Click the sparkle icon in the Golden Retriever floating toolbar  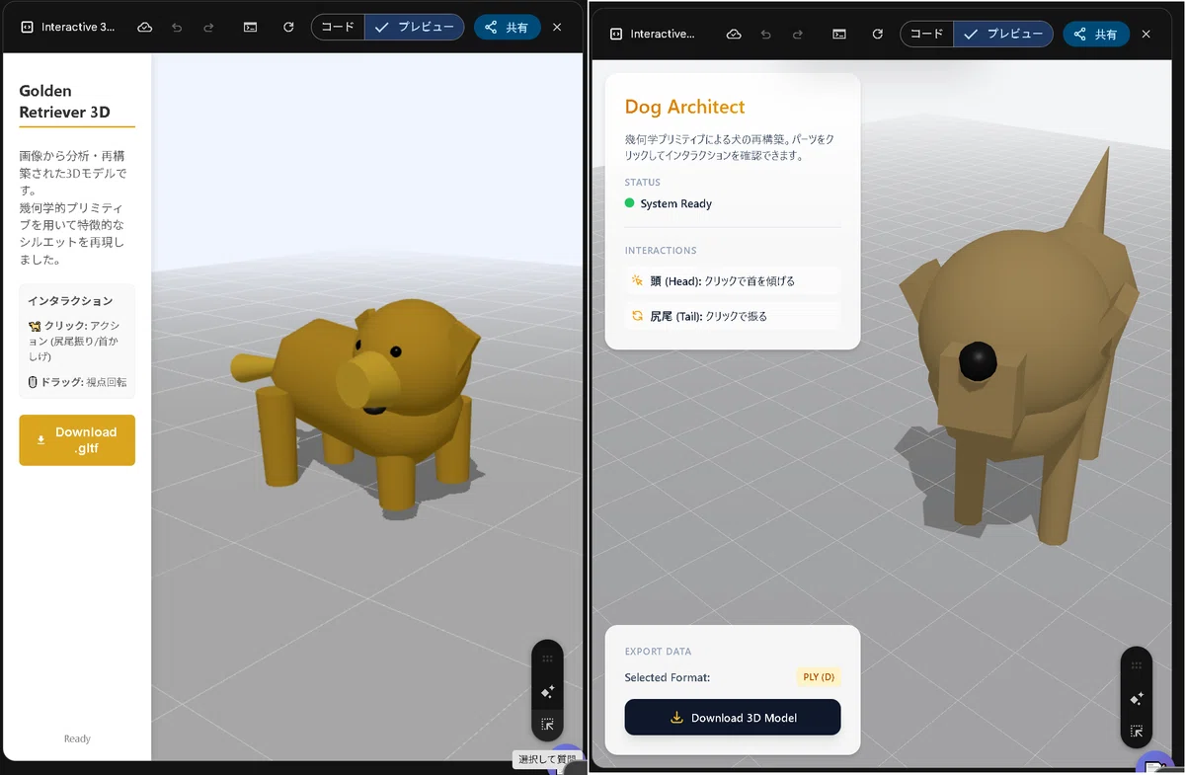coord(547,692)
